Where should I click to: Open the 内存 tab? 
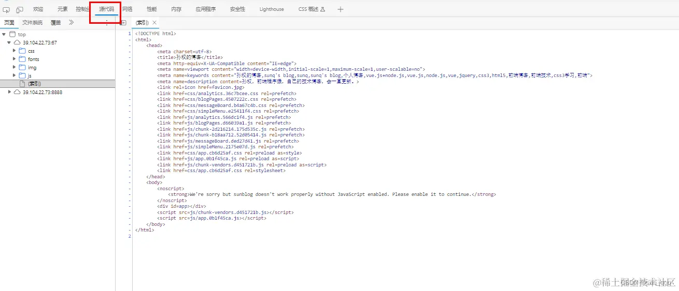(x=176, y=9)
